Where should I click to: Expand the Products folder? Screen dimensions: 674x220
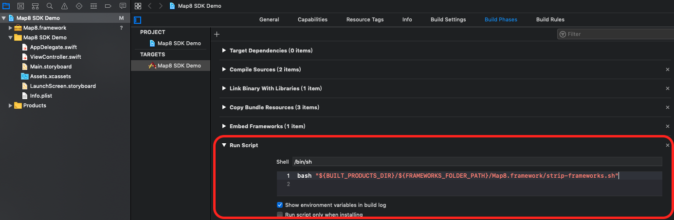(x=11, y=105)
